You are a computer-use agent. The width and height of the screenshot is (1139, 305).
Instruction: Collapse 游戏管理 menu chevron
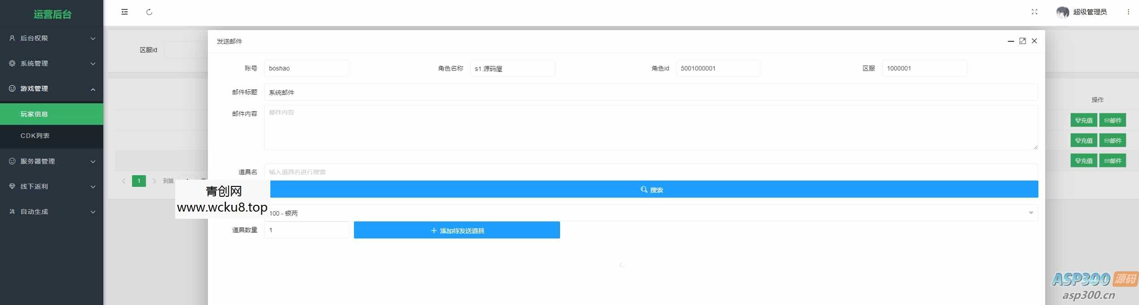[x=93, y=89]
